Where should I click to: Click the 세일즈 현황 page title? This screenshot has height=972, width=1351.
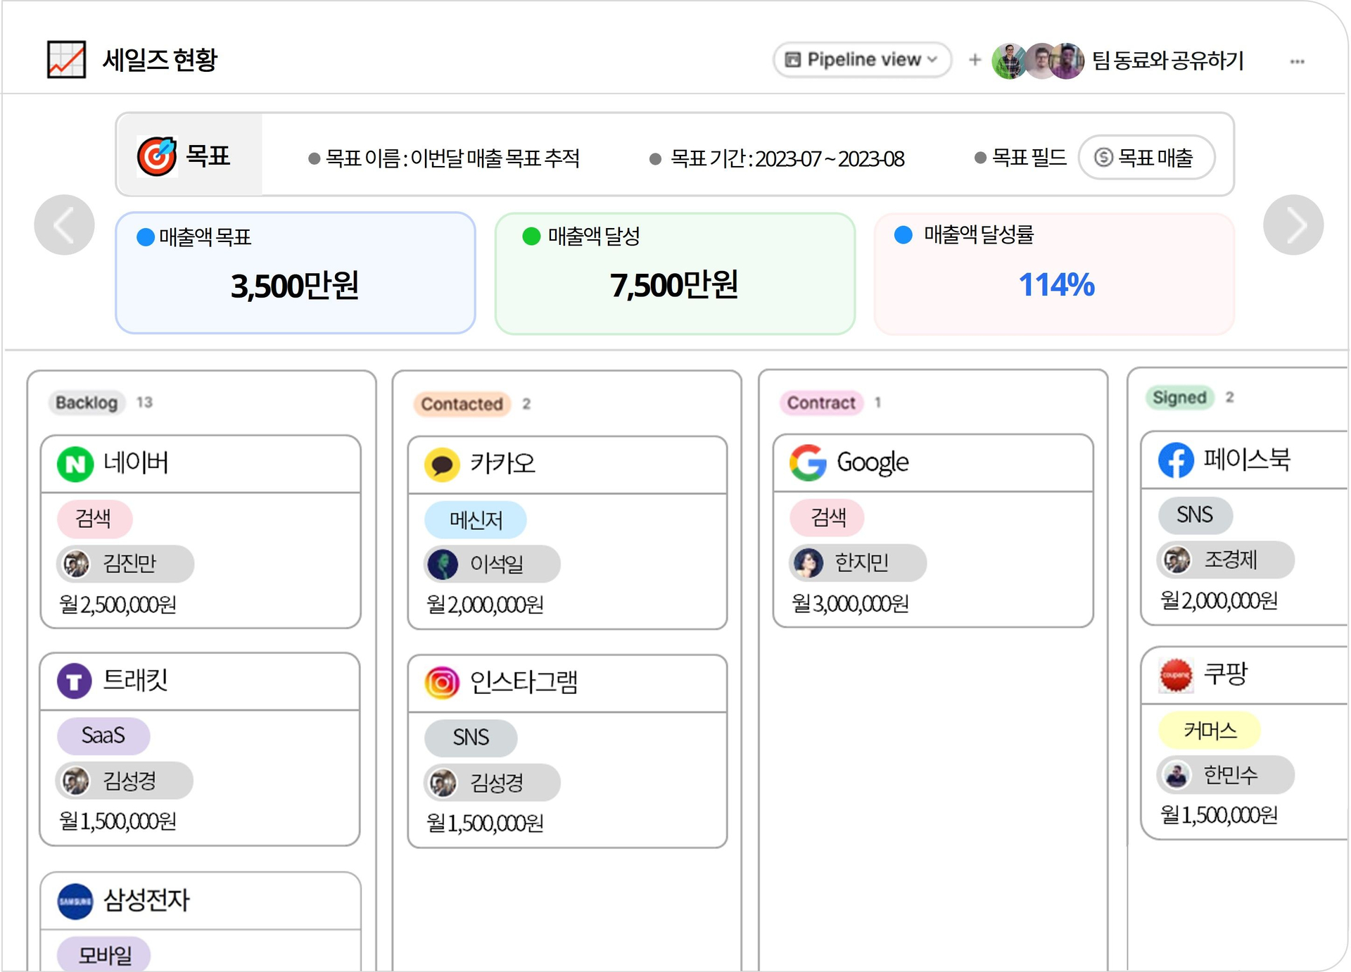[x=160, y=60]
